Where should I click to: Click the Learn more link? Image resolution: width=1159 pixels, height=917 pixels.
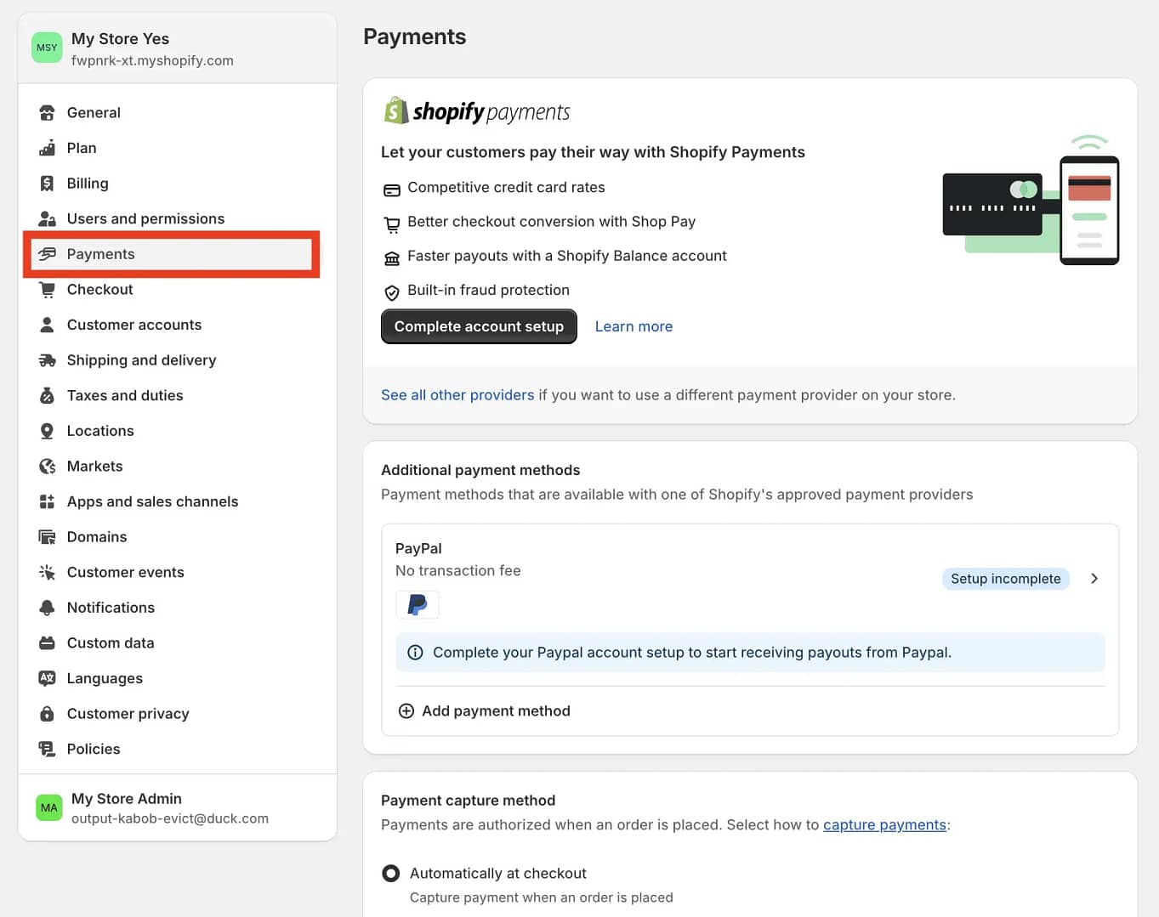click(633, 326)
